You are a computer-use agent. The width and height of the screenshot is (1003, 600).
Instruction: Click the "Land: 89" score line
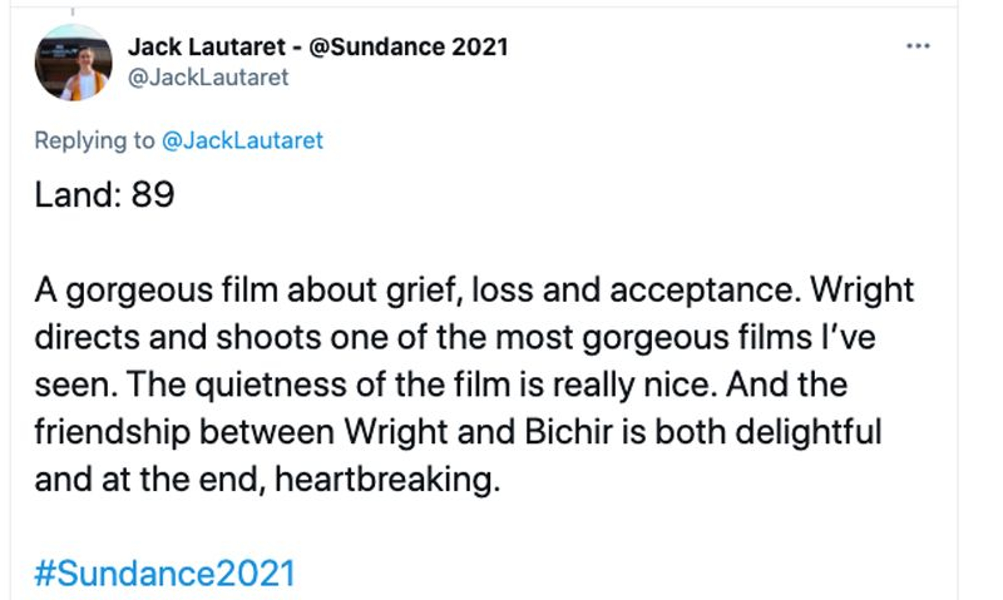point(104,195)
